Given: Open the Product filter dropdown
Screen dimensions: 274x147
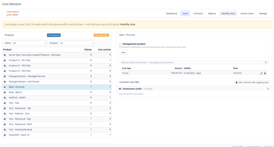Looking at the screenshot, I should [x=77, y=43].
